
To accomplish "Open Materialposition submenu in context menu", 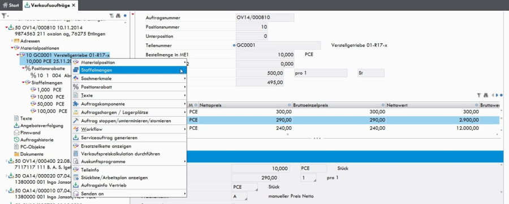I will point(129,62).
